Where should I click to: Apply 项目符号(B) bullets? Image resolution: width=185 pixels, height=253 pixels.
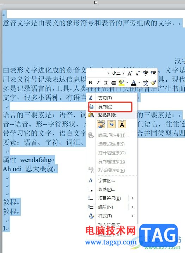pyautogui.click(x=109, y=198)
